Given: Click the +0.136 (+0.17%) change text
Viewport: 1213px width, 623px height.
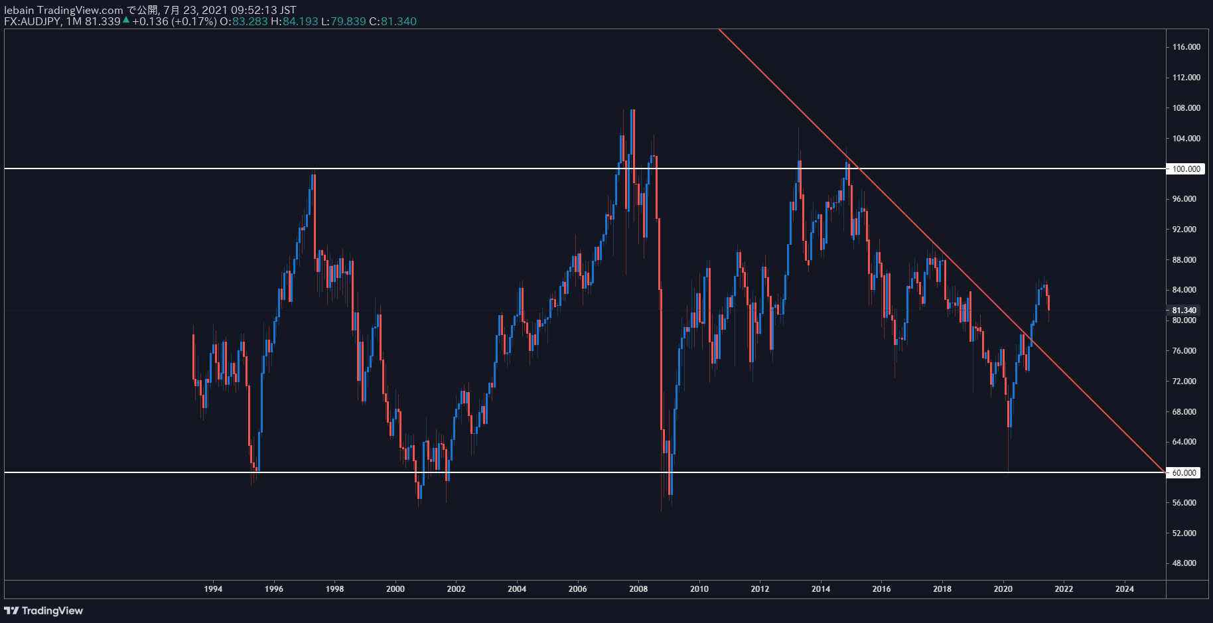Looking at the screenshot, I should pyautogui.click(x=175, y=21).
